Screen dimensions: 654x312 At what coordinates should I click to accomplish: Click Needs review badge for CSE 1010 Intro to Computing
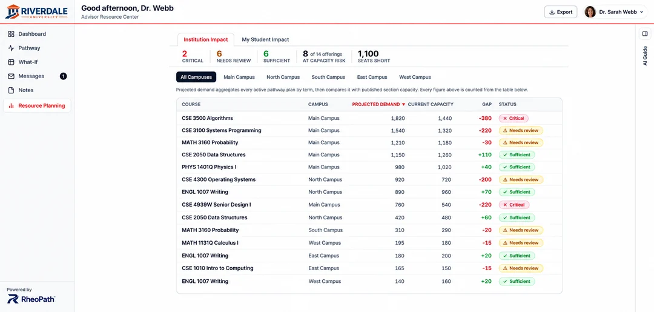tap(521, 268)
